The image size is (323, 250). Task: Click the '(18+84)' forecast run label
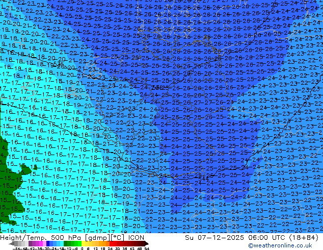pyautogui.click(x=304, y=238)
